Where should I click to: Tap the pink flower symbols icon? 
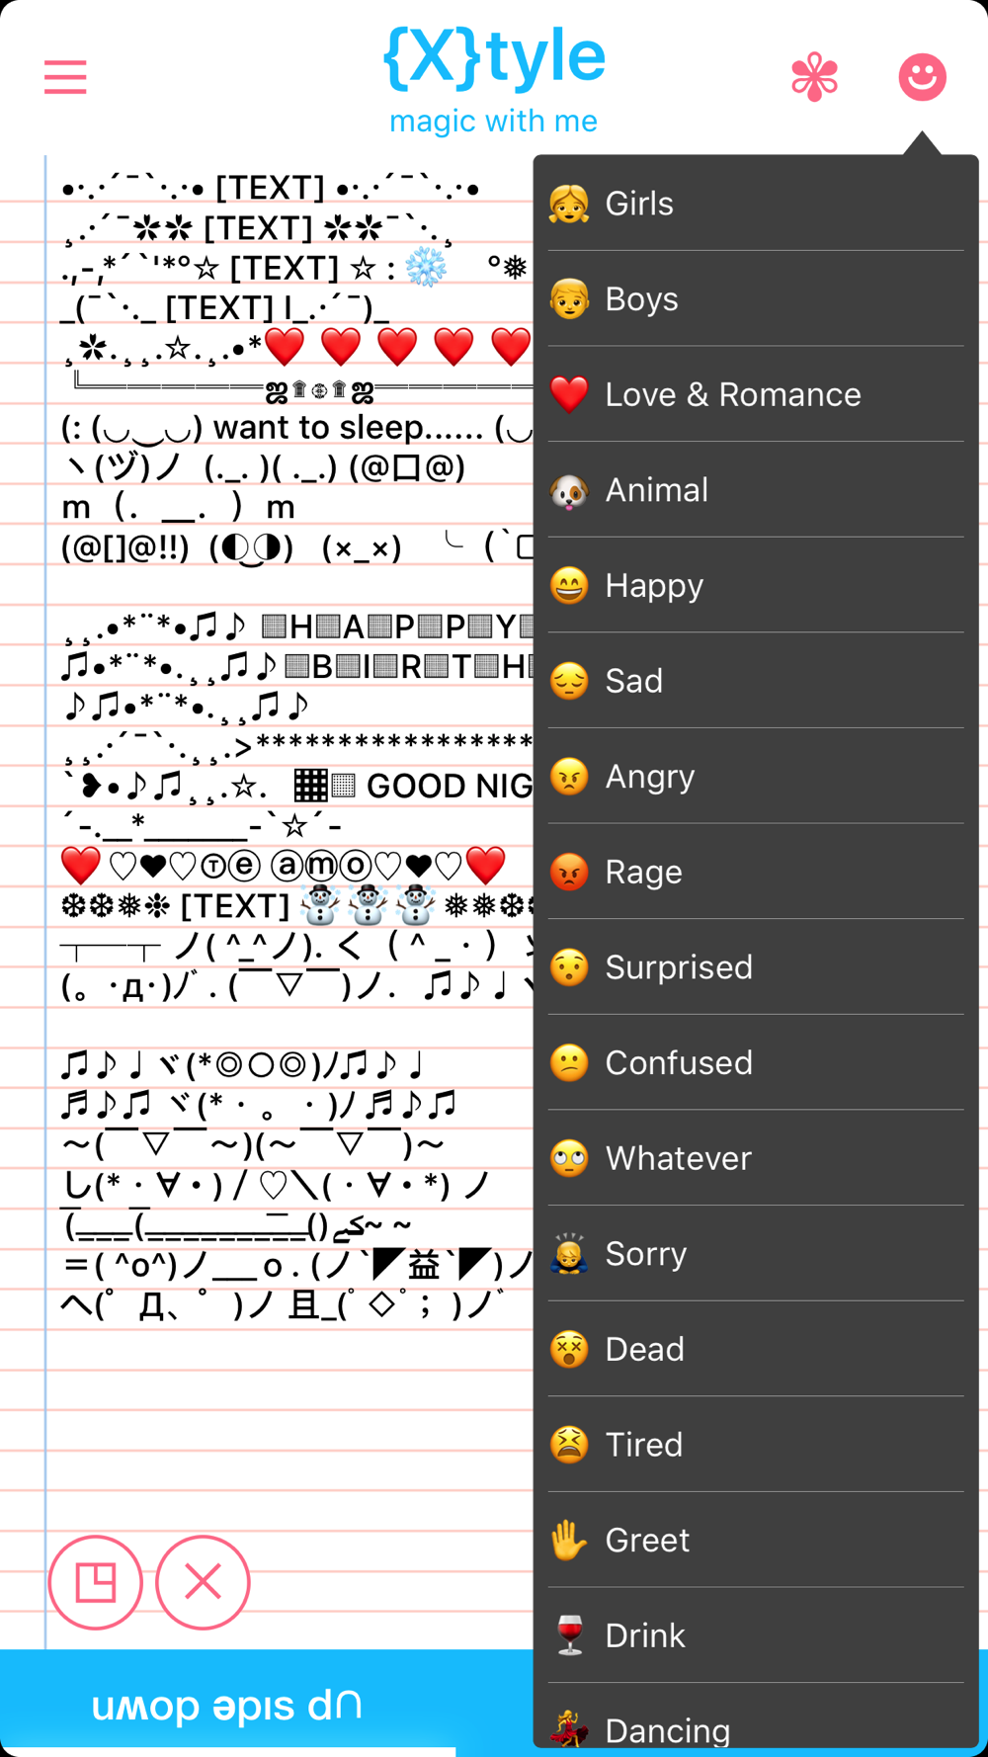815,77
